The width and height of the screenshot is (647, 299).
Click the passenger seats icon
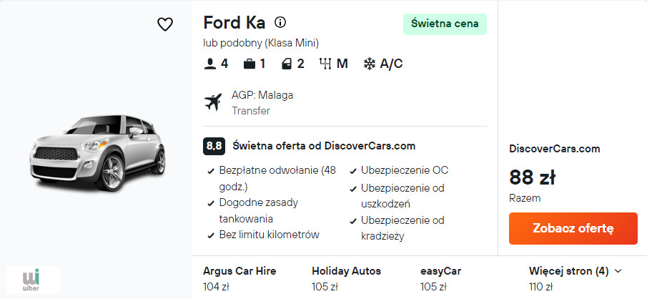point(210,64)
